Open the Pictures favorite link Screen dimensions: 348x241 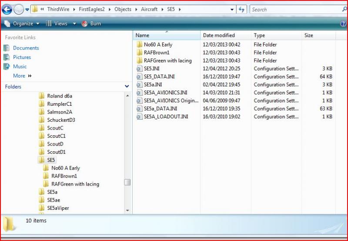[x=22, y=57]
